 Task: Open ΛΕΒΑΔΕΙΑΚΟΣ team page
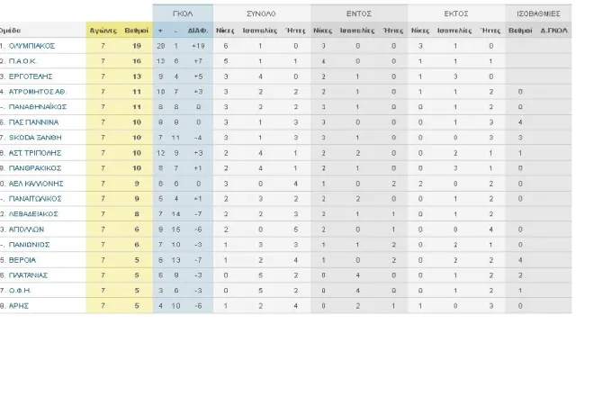click(33, 214)
